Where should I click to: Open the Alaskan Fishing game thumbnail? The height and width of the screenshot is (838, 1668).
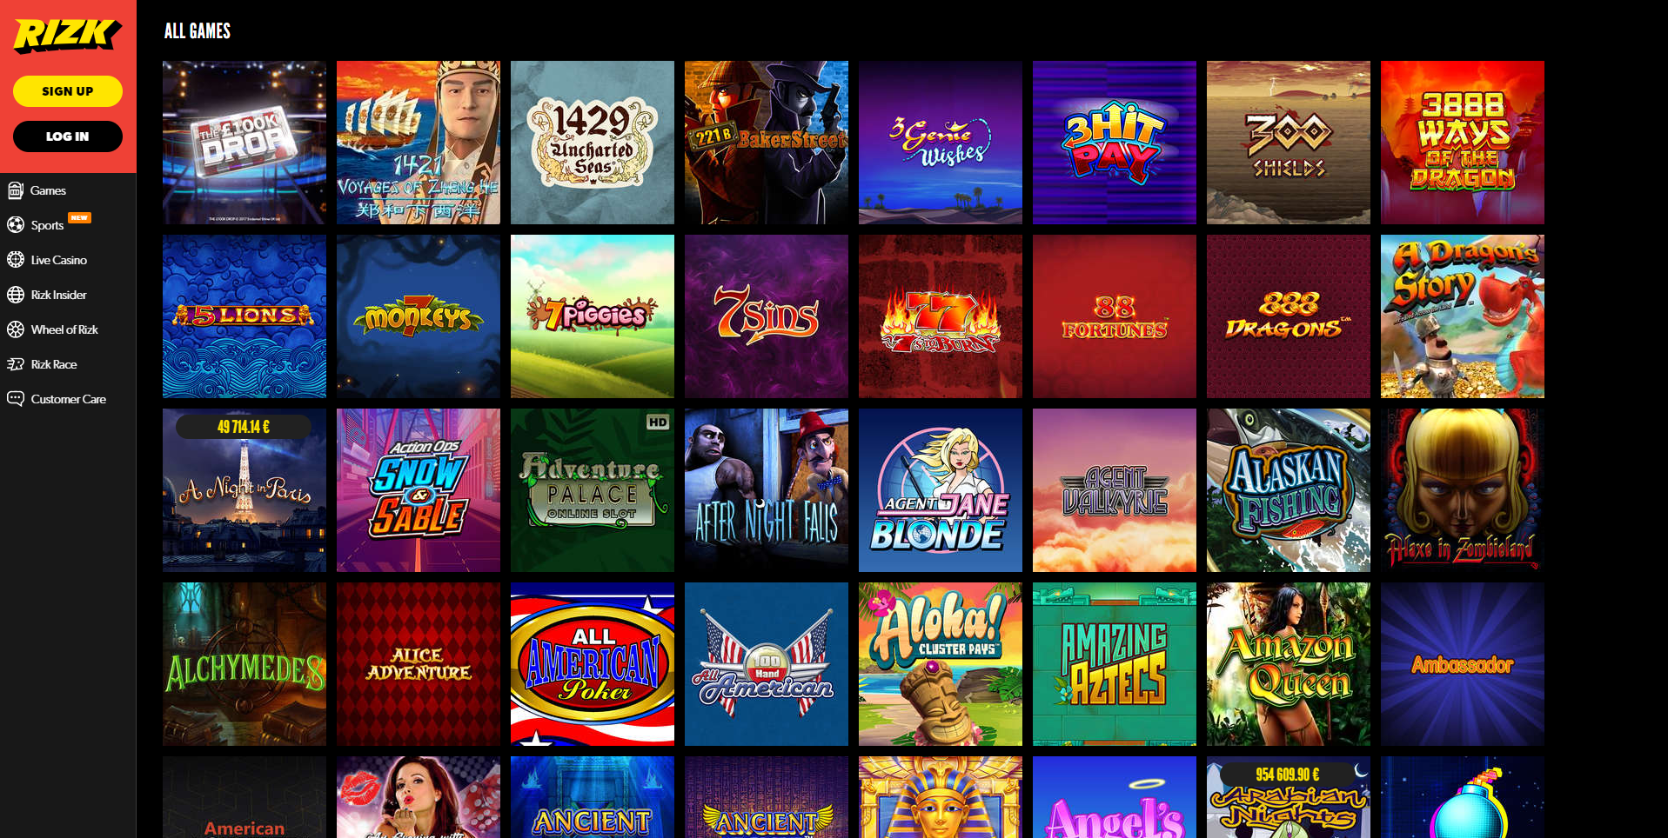[1289, 490]
